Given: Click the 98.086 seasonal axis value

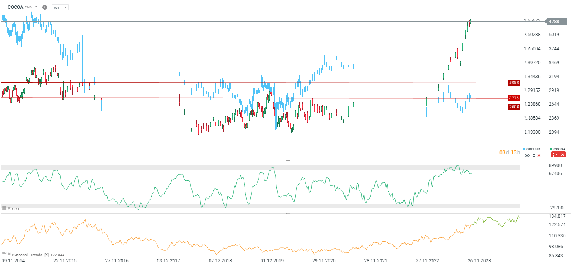Looking at the screenshot, I should pos(557,247).
